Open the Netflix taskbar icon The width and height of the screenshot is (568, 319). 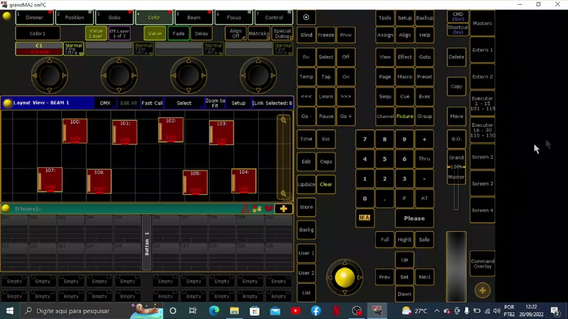pos(336,311)
